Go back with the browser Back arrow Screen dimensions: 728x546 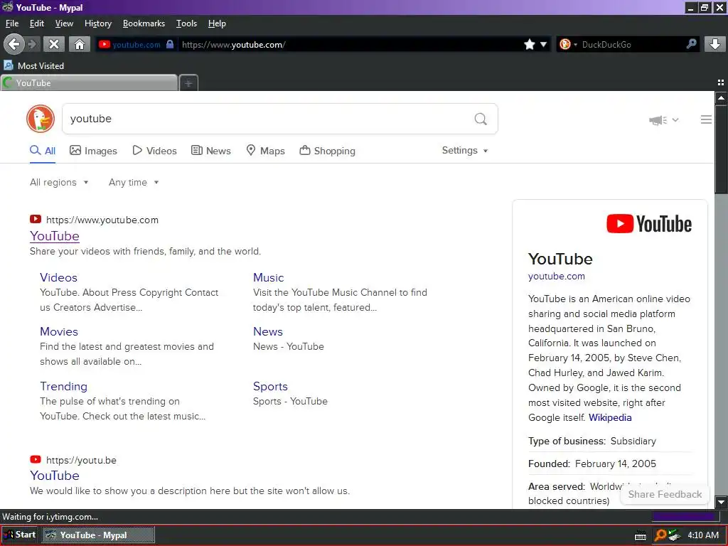14,44
